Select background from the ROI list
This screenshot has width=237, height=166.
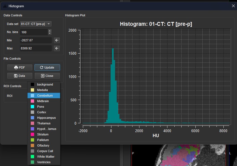click(x=44, y=84)
